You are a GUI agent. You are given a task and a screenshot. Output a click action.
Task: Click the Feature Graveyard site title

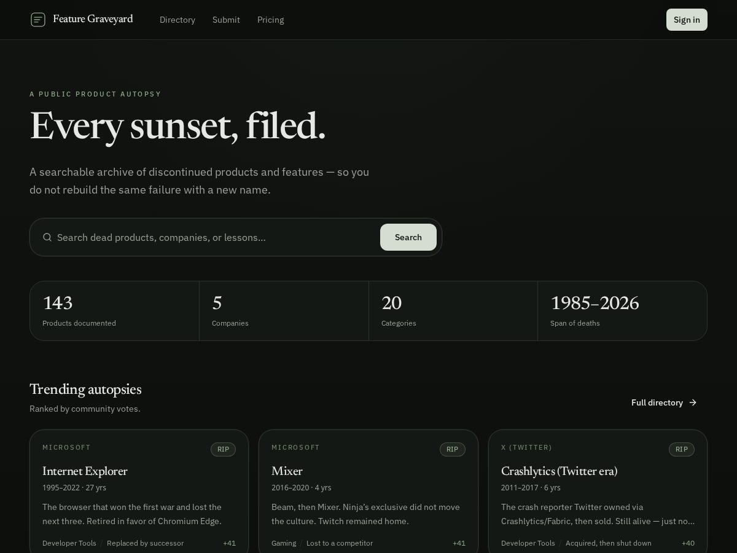pyautogui.click(x=93, y=19)
